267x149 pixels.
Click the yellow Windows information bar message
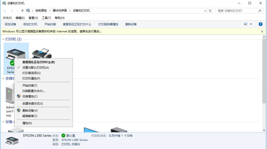pos(52,31)
